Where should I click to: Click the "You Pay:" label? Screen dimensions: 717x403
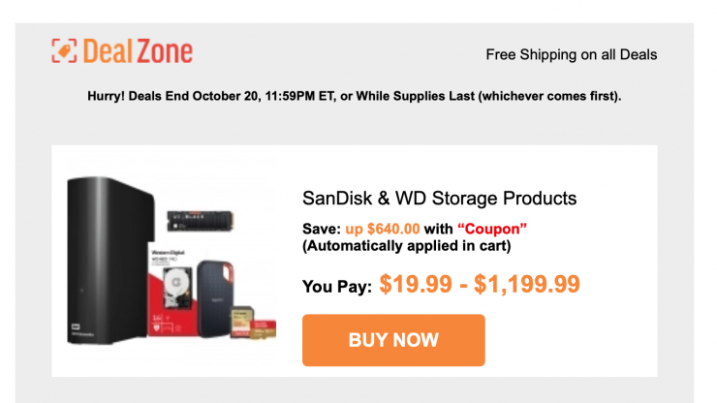click(x=336, y=287)
